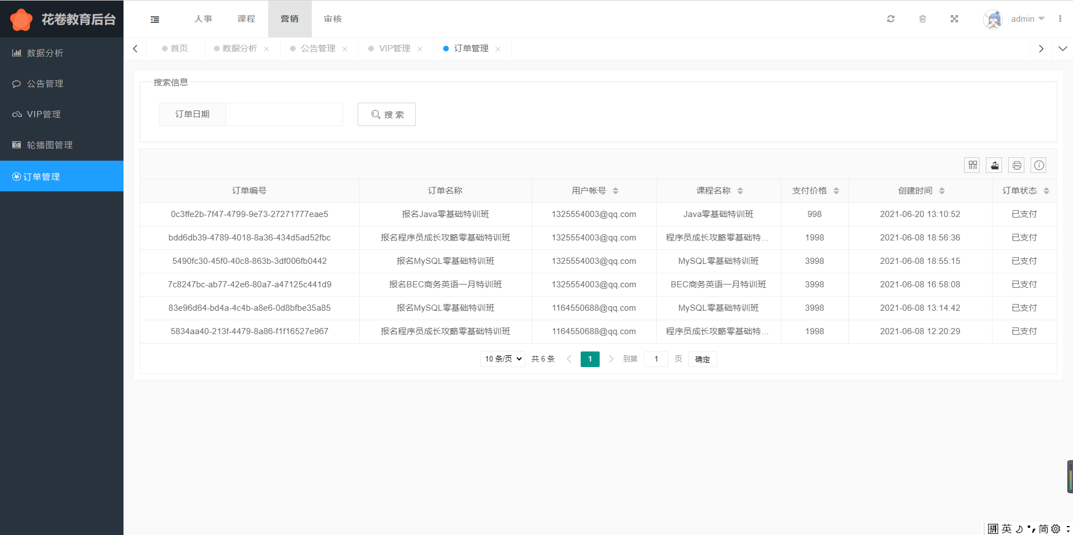The height and width of the screenshot is (535, 1073).
Task: Click the admin avatar image
Action: 993,19
